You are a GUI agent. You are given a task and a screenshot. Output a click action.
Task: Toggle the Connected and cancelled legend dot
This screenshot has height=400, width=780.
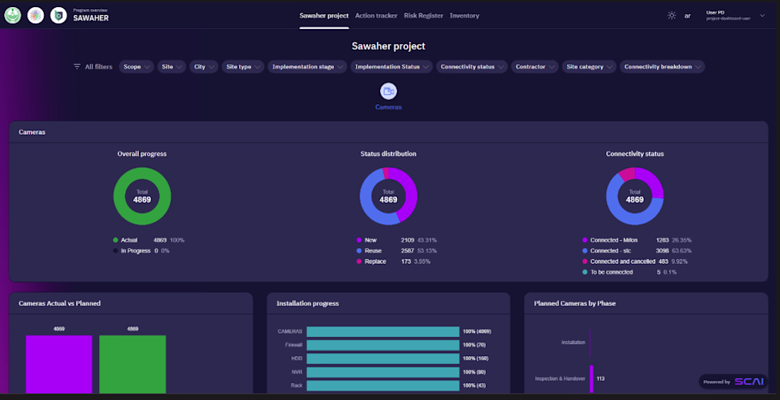click(x=585, y=261)
